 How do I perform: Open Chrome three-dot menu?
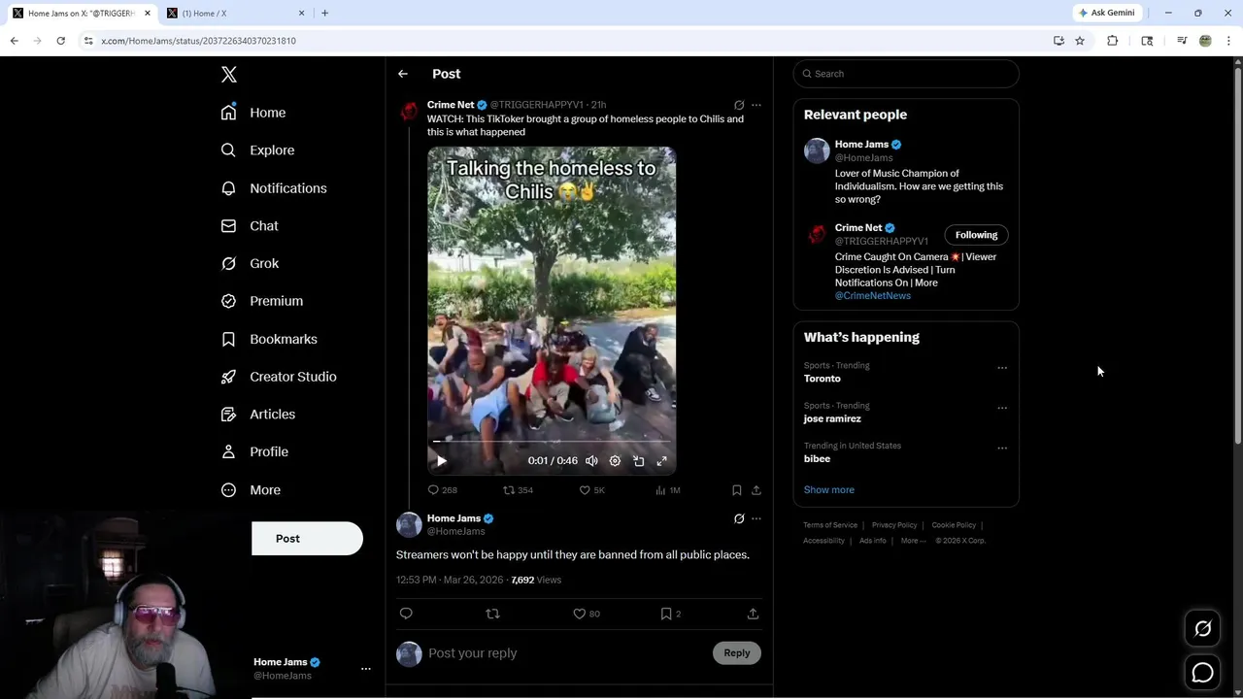click(1228, 41)
